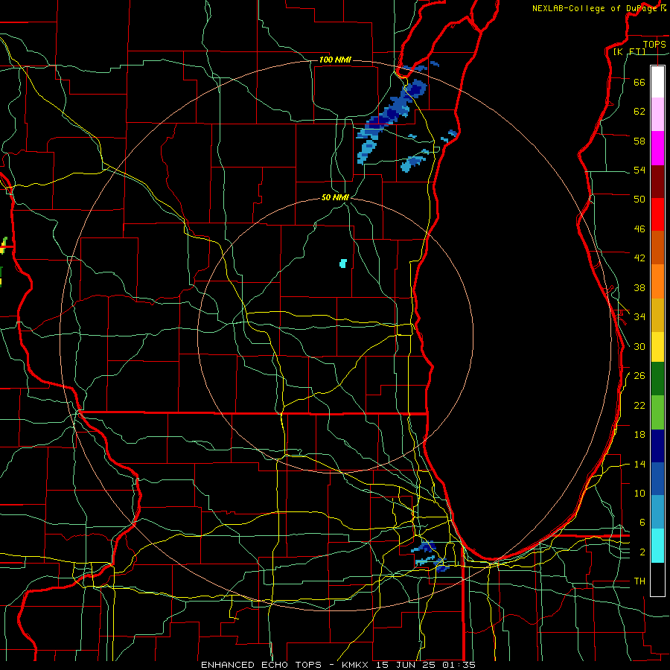
Task: Click the 46 legend value
Action: click(x=639, y=229)
